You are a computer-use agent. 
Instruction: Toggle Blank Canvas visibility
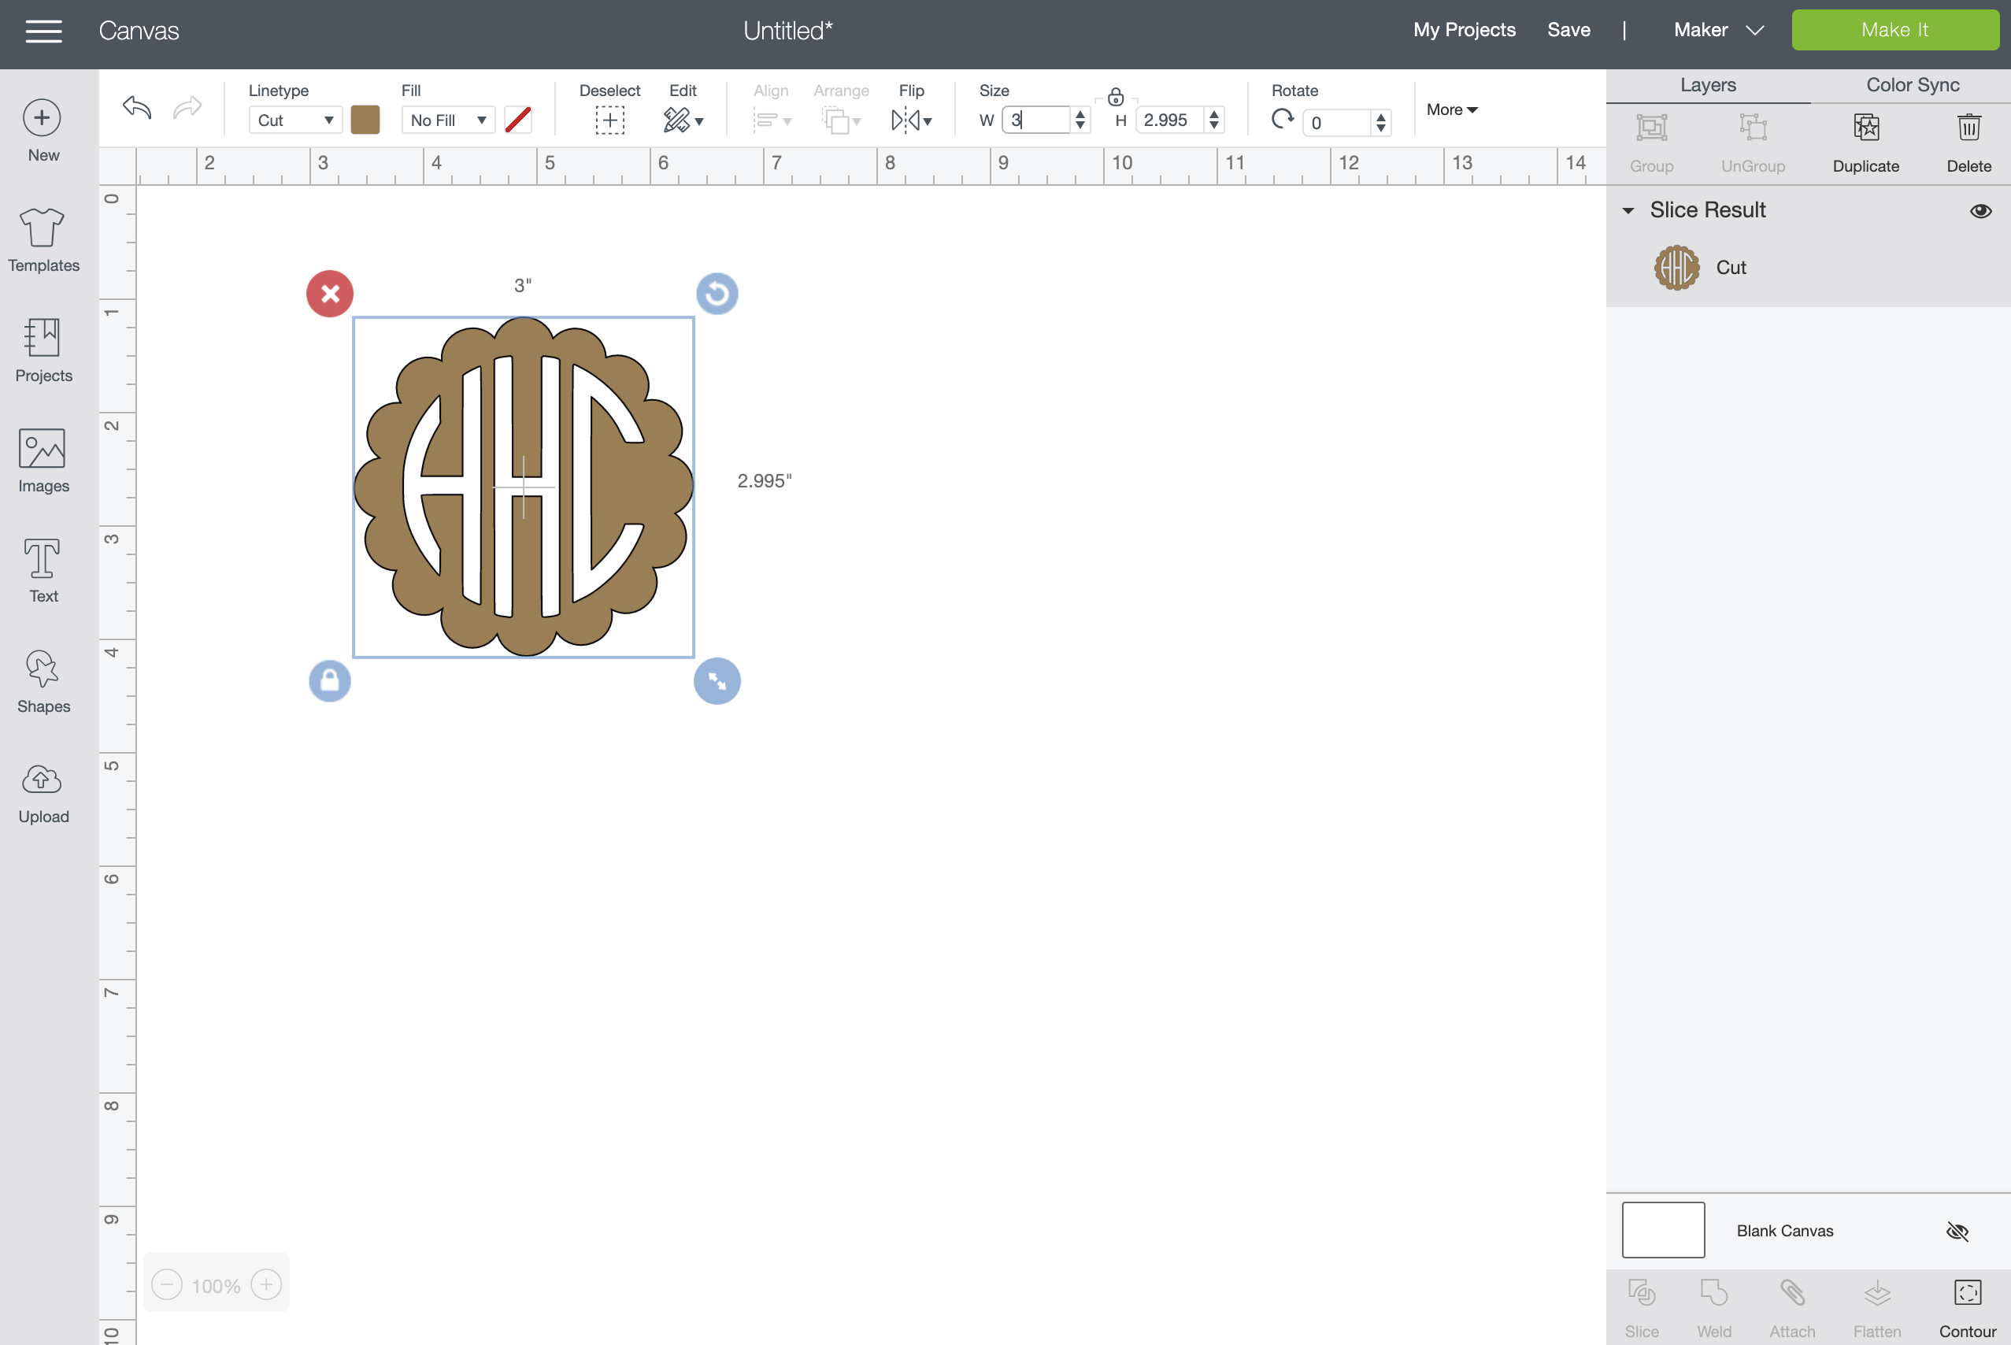point(1957,1232)
